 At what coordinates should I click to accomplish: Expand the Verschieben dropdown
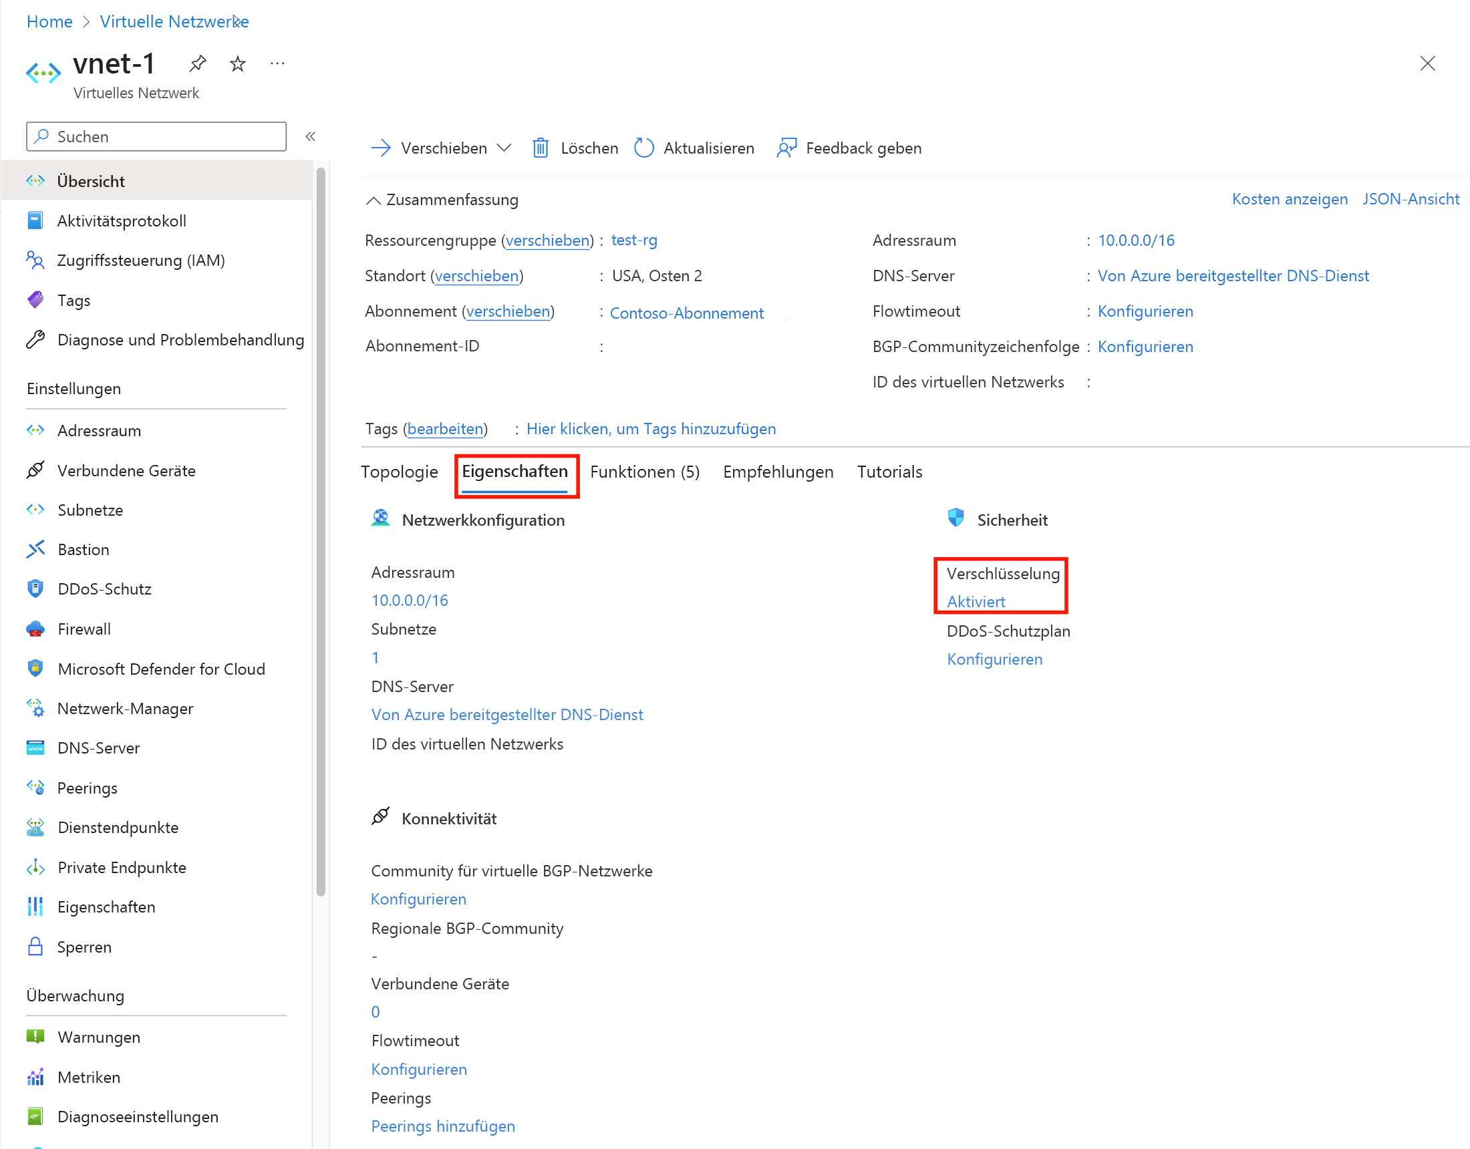[x=506, y=148]
